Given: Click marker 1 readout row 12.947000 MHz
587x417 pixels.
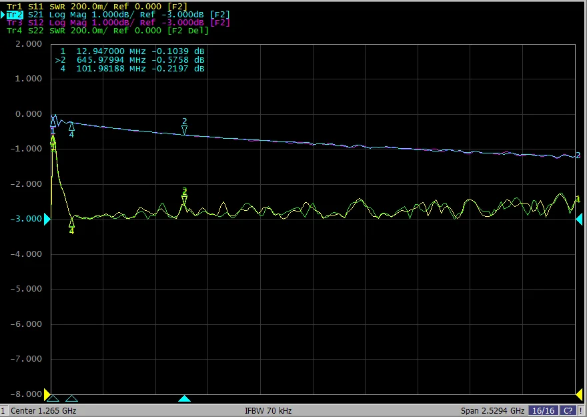Looking at the screenshot, I should 132,51.
